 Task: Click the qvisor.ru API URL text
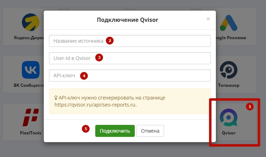point(96,105)
